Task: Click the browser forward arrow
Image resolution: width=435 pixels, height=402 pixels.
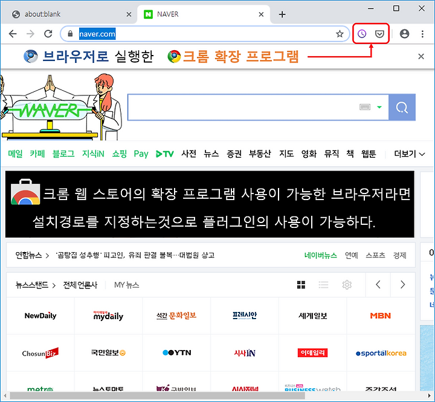Action: point(30,34)
